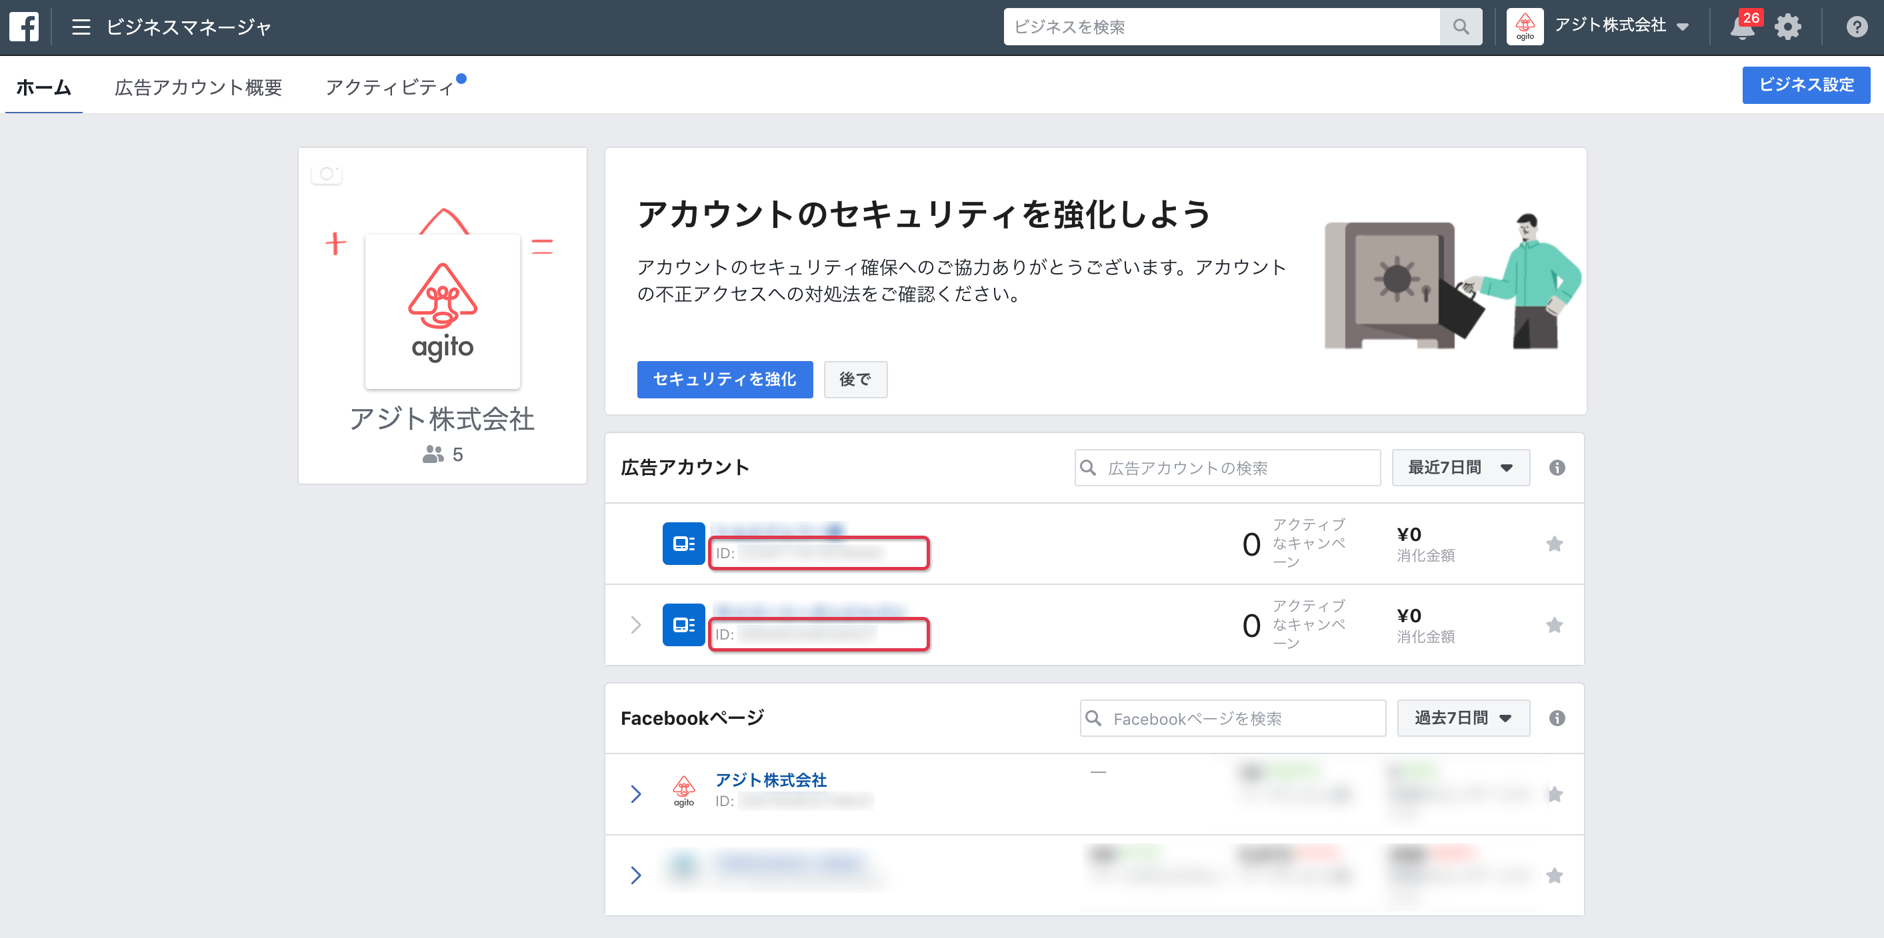1884x938 pixels.
Task: Switch to アクティビティ tab
Action: coord(390,87)
